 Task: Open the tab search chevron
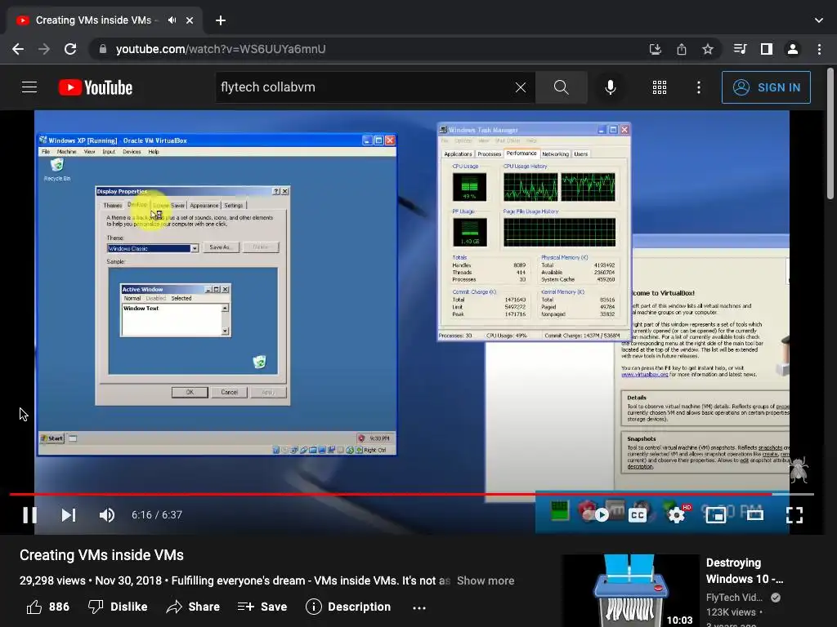(x=819, y=20)
